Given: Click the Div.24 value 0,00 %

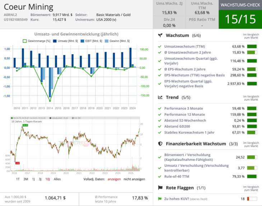Looking at the screenshot, I should 169,26.
